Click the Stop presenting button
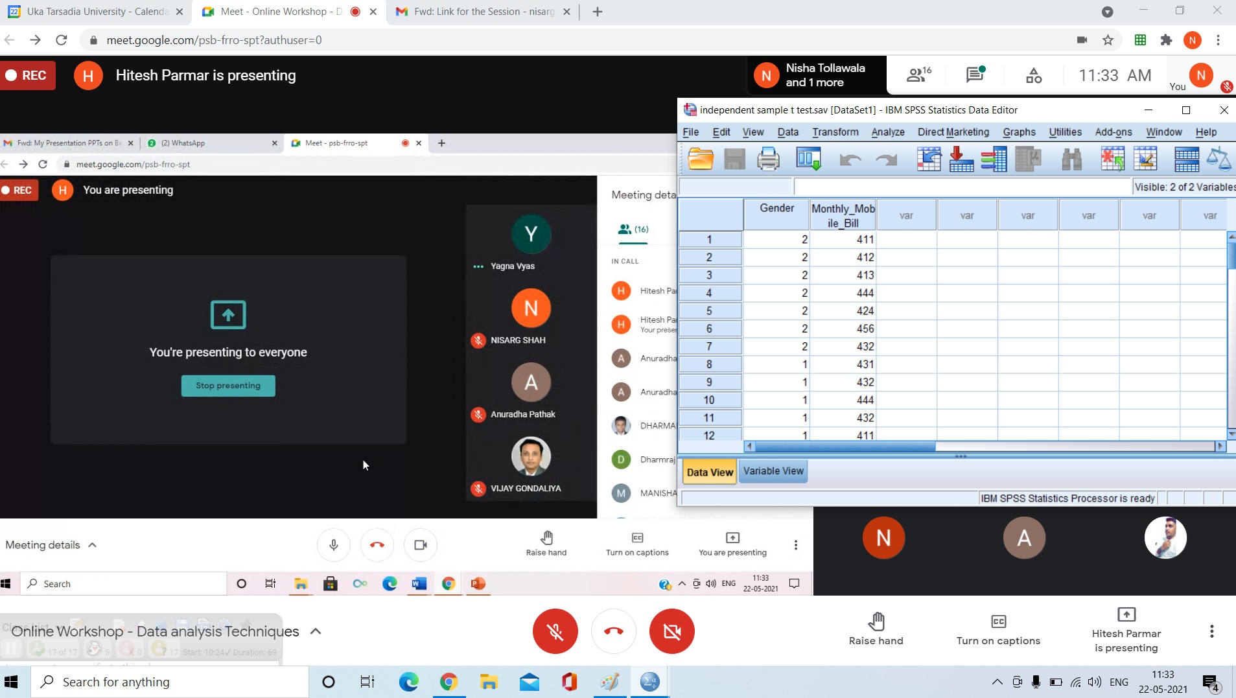The image size is (1236, 698). (x=228, y=386)
